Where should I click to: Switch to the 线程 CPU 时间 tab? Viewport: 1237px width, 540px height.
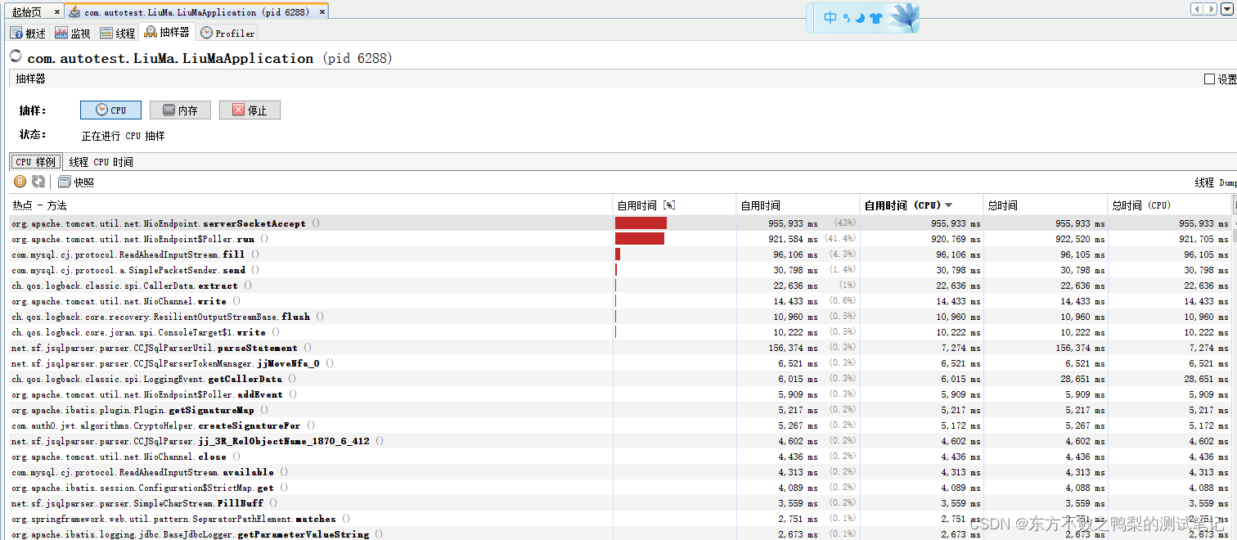tap(100, 161)
